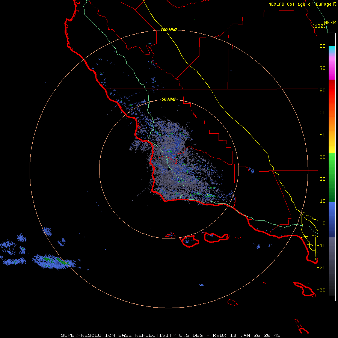
Task: Click the "20:45" time in the caption
Action: (272, 335)
